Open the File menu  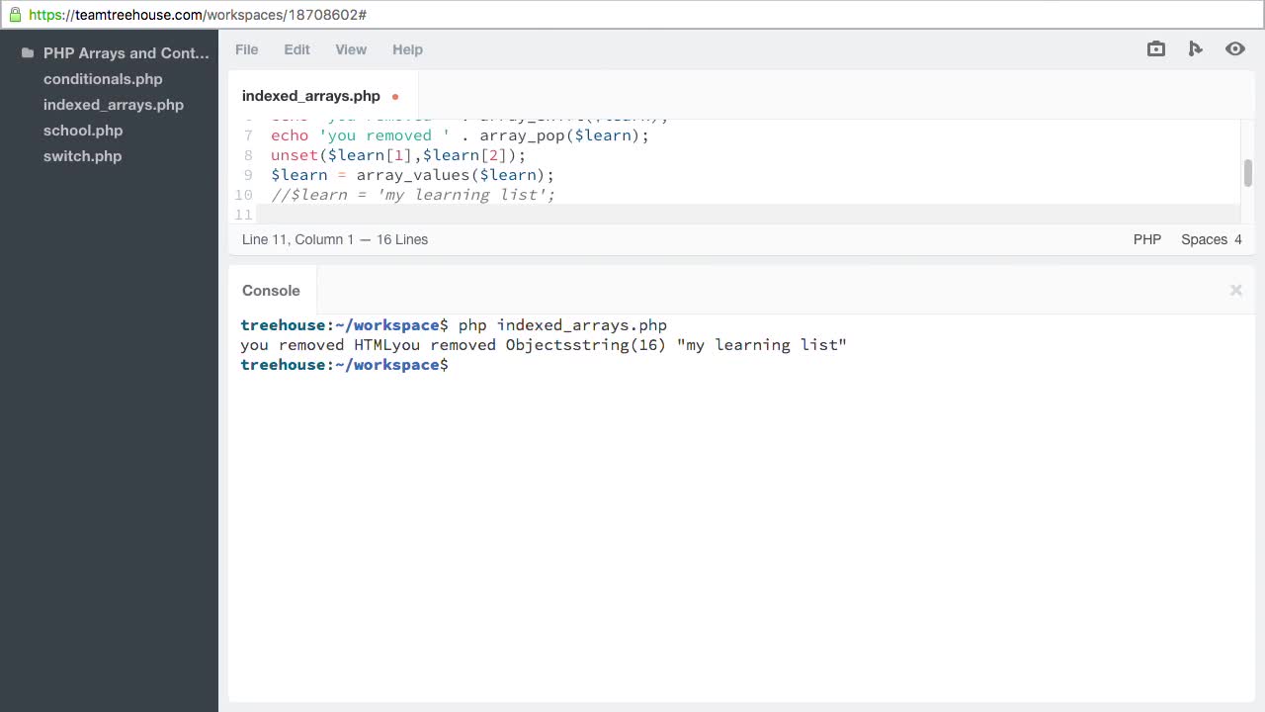246,49
